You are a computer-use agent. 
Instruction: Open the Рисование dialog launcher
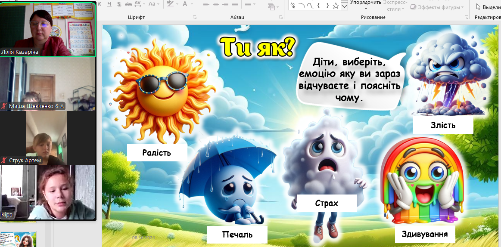467,17
